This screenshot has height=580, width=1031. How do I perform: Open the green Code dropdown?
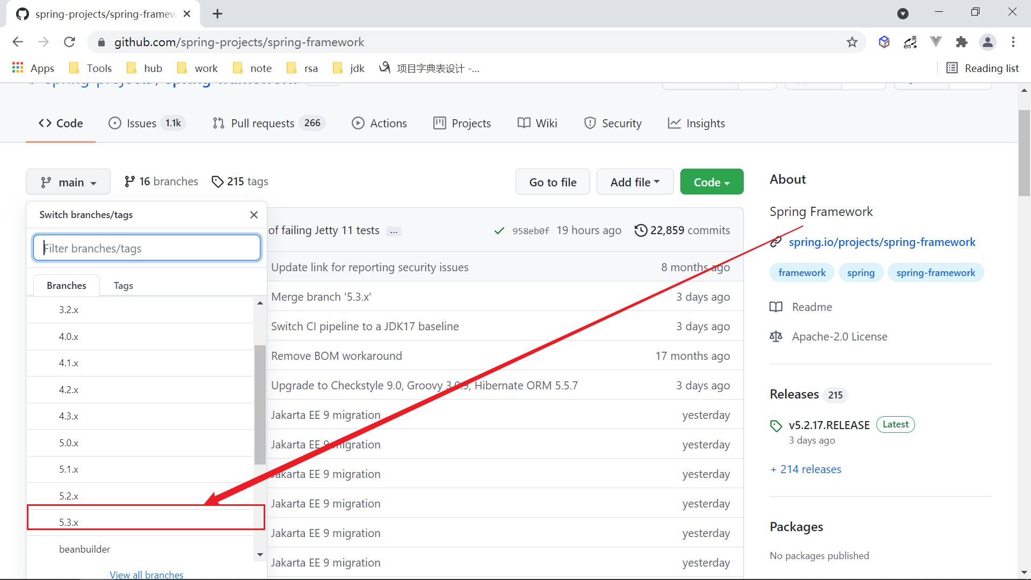pyautogui.click(x=711, y=182)
